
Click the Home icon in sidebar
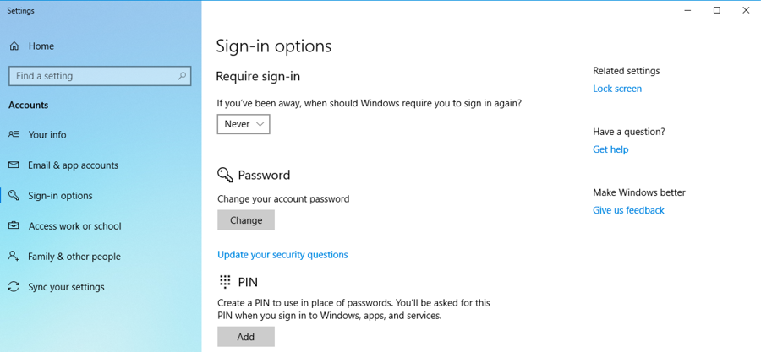(x=14, y=46)
